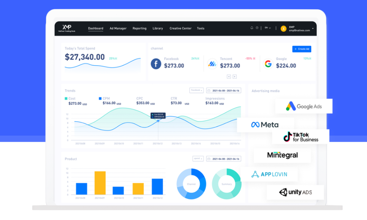Open the EN language dropdown

point(268,28)
